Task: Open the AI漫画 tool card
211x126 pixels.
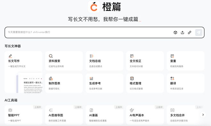Action: 105,115
